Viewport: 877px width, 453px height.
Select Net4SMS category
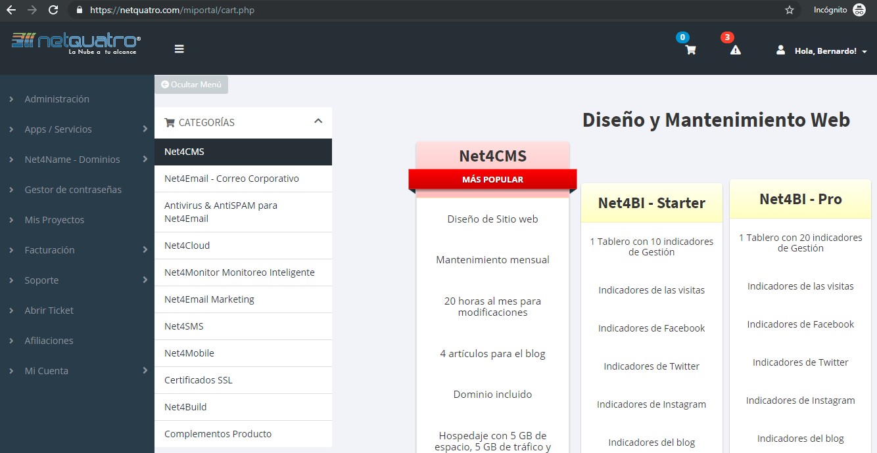243,326
